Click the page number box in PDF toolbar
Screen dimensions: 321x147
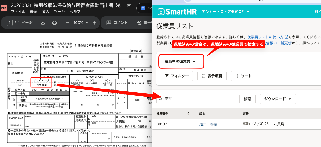click(x=10, y=23)
